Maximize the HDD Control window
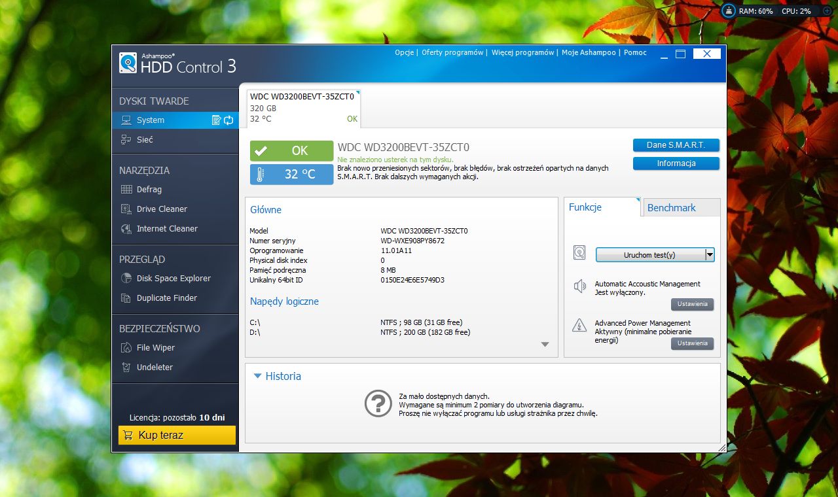The height and width of the screenshot is (497, 838). click(681, 54)
